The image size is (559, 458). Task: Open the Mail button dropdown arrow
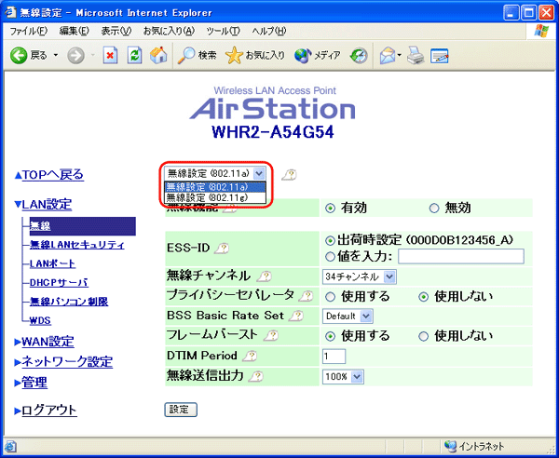click(400, 56)
